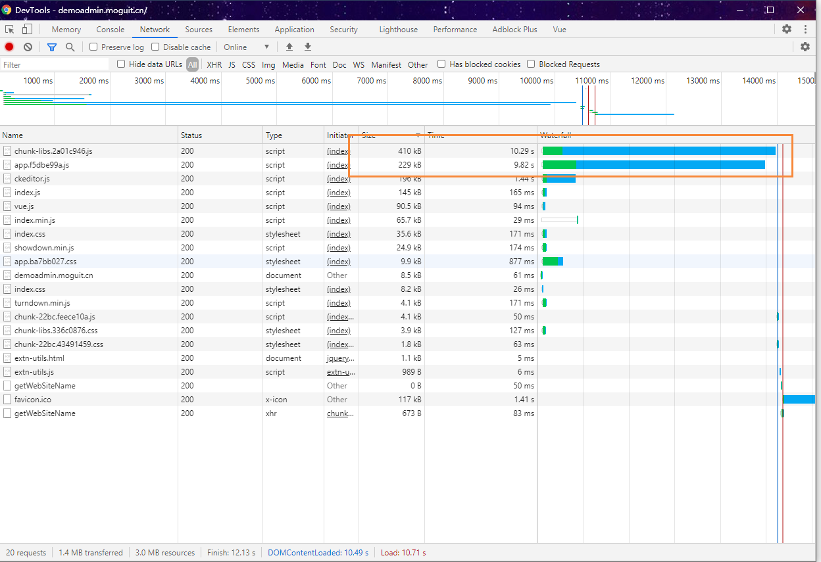
Task: Open Network settings gear icon
Action: (805, 47)
